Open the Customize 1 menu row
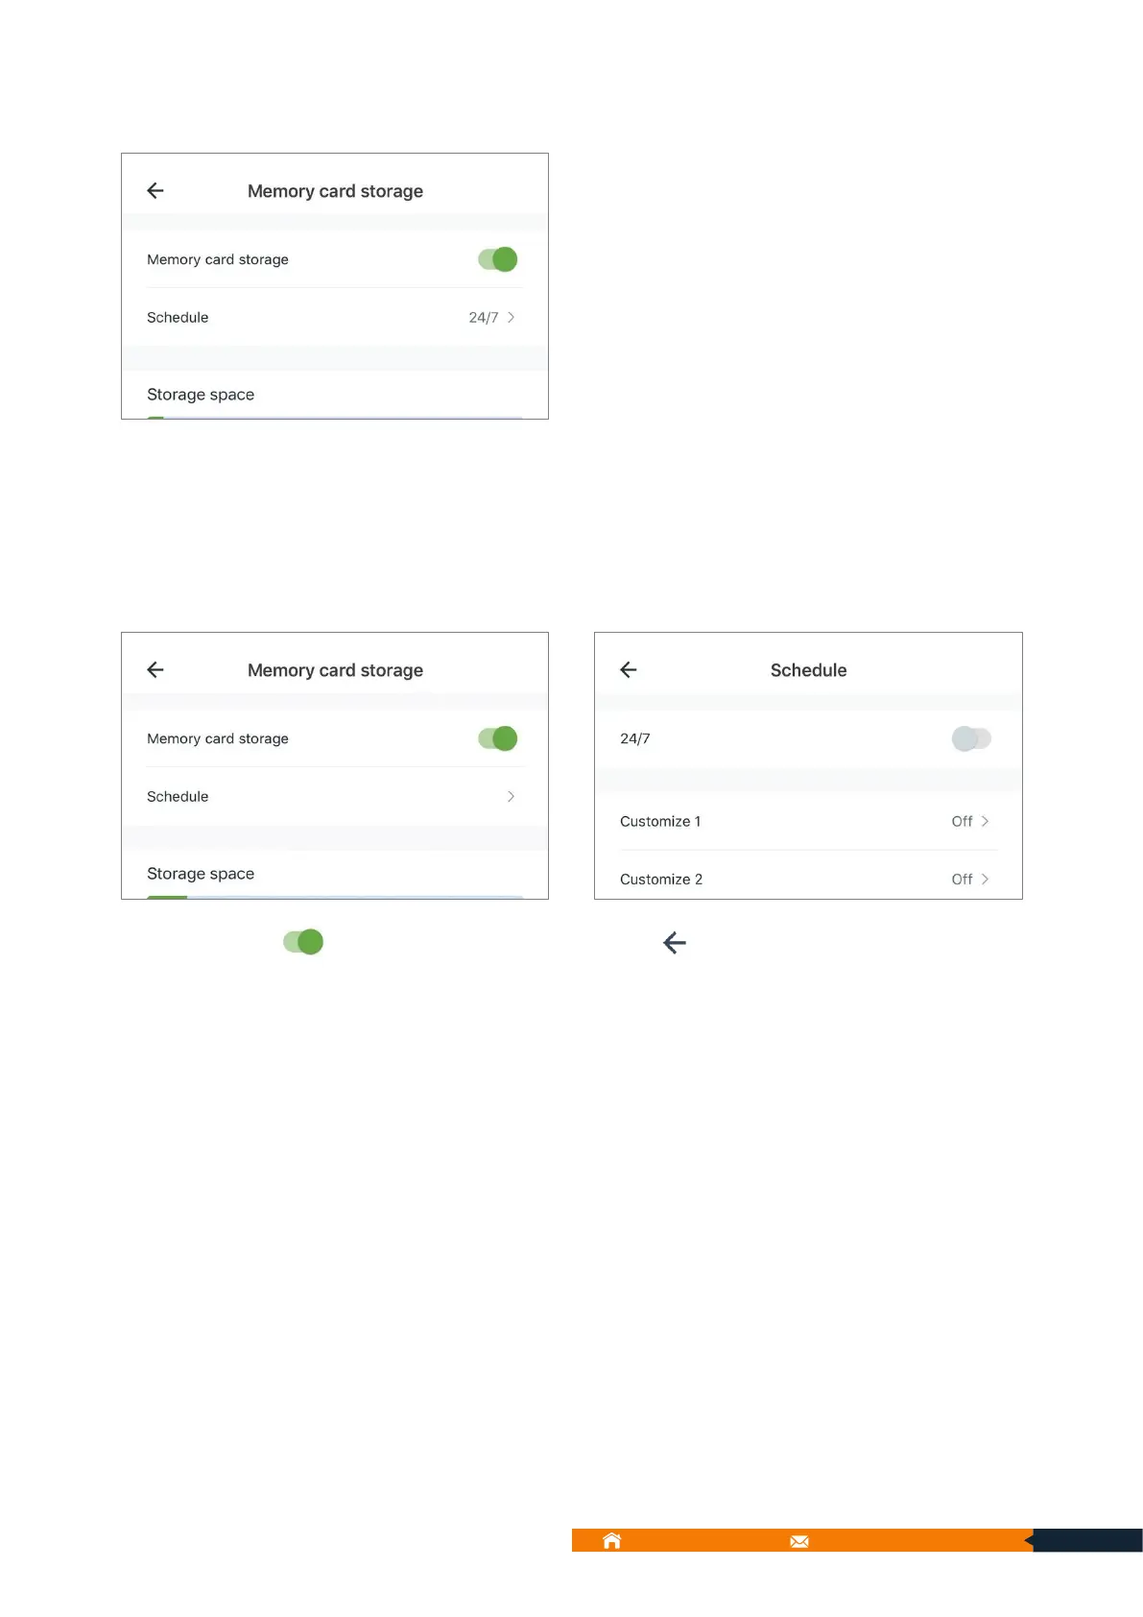This screenshot has width=1143, height=1617. click(662, 821)
